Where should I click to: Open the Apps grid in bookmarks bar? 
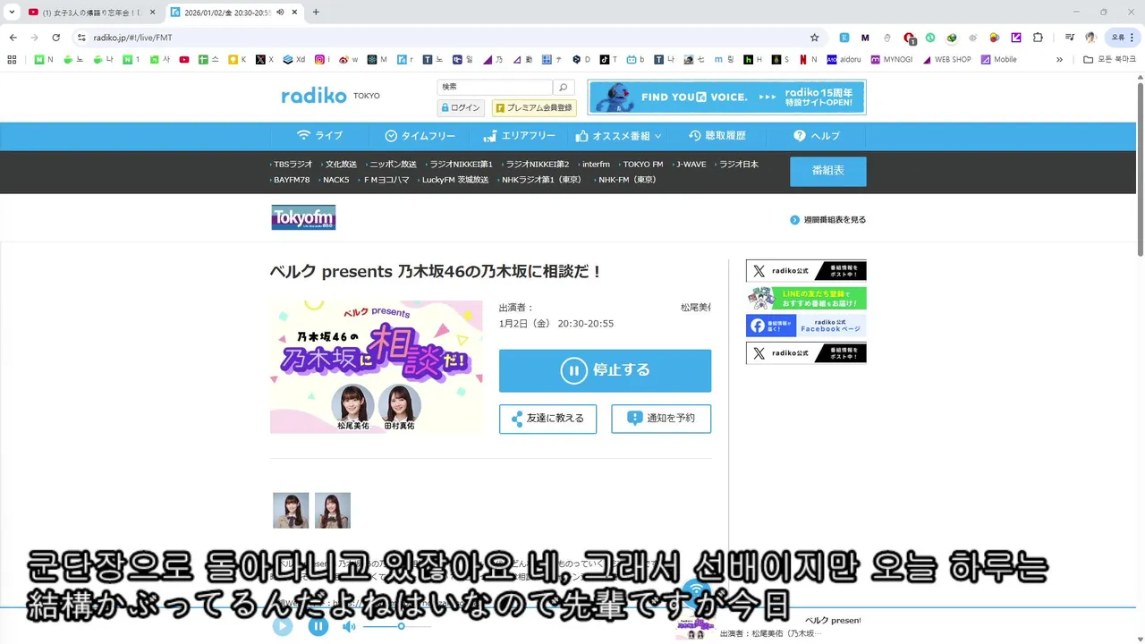pyautogui.click(x=12, y=60)
